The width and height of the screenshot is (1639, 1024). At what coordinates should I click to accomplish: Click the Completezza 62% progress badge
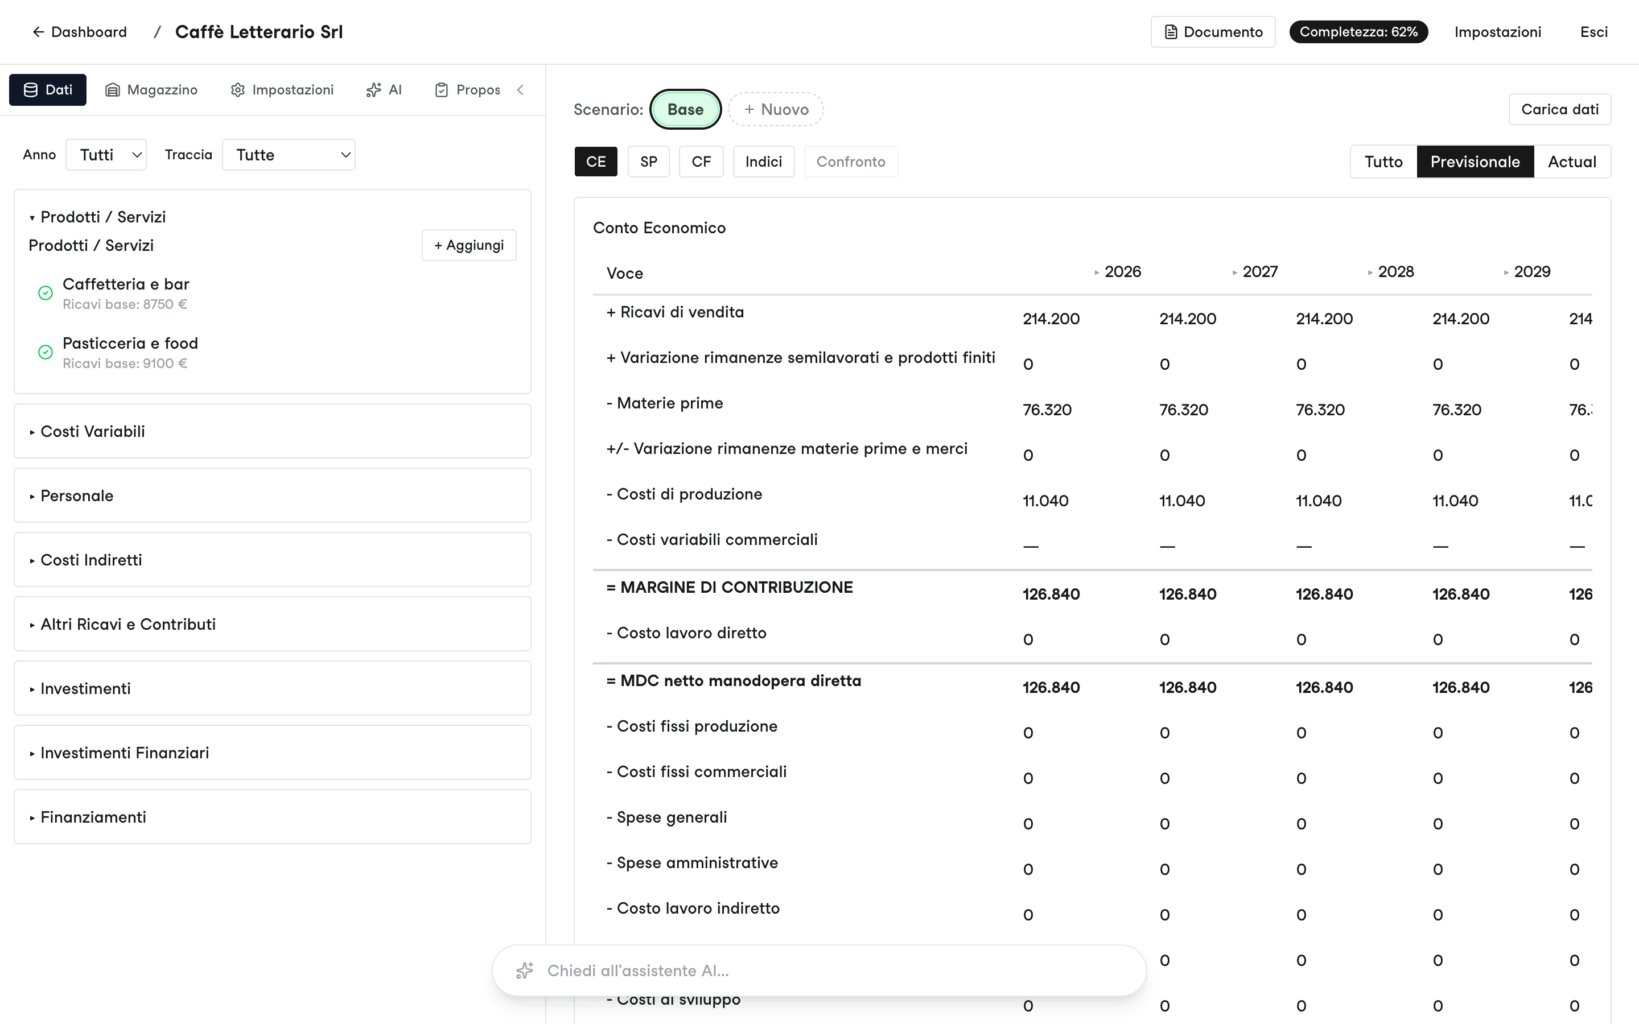[1358, 32]
